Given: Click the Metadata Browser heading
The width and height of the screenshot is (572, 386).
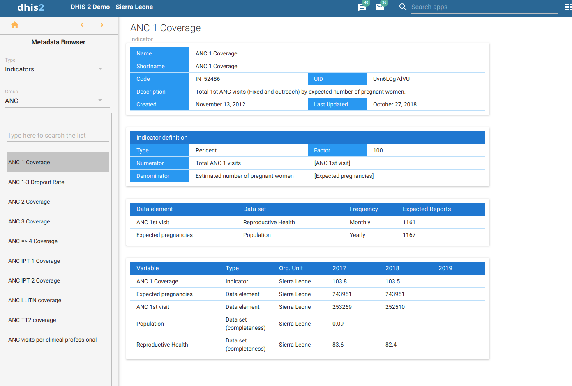Looking at the screenshot, I should click(58, 42).
